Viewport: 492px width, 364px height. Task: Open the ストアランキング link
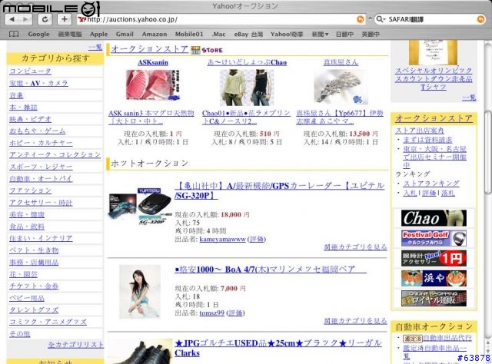point(431,183)
